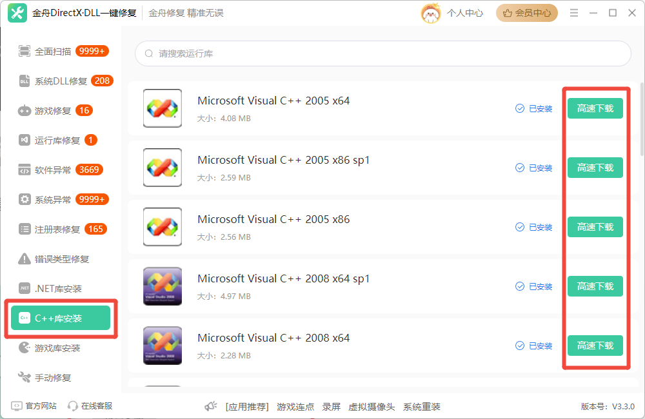Viewport: 645px width, 419px height.
Task: Click the [应用推荐] label in footer
Action: 247,407
